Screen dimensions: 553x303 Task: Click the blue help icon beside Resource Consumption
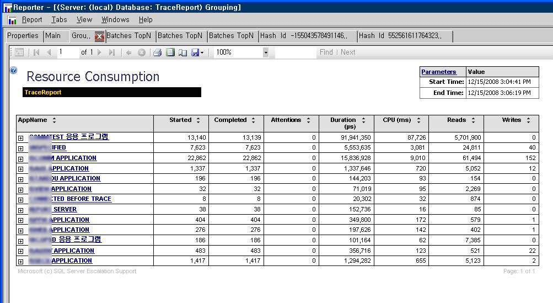point(13,70)
